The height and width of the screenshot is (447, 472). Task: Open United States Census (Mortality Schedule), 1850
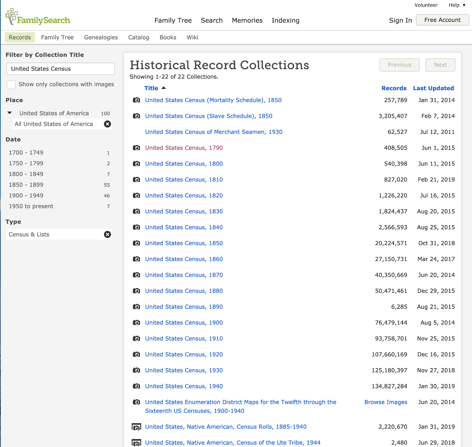click(213, 100)
